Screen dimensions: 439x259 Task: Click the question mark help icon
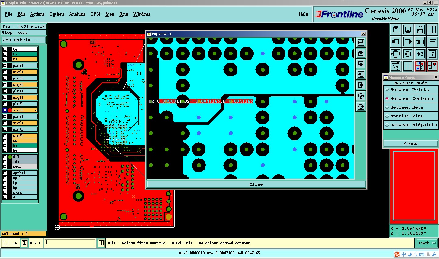pos(432,54)
